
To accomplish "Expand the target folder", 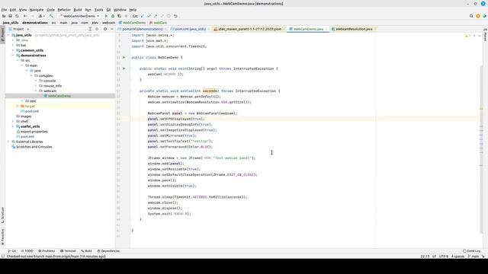I will (18, 107).
